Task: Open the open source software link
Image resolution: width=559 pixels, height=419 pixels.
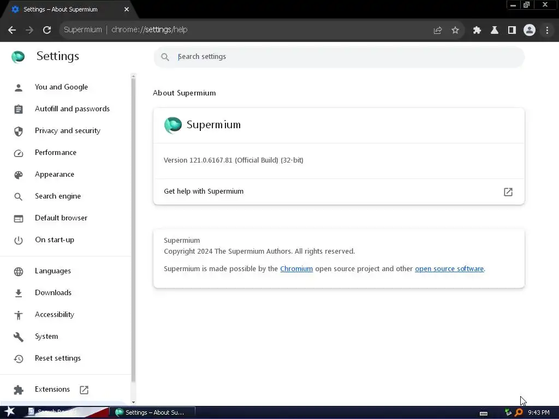Action: point(449,268)
